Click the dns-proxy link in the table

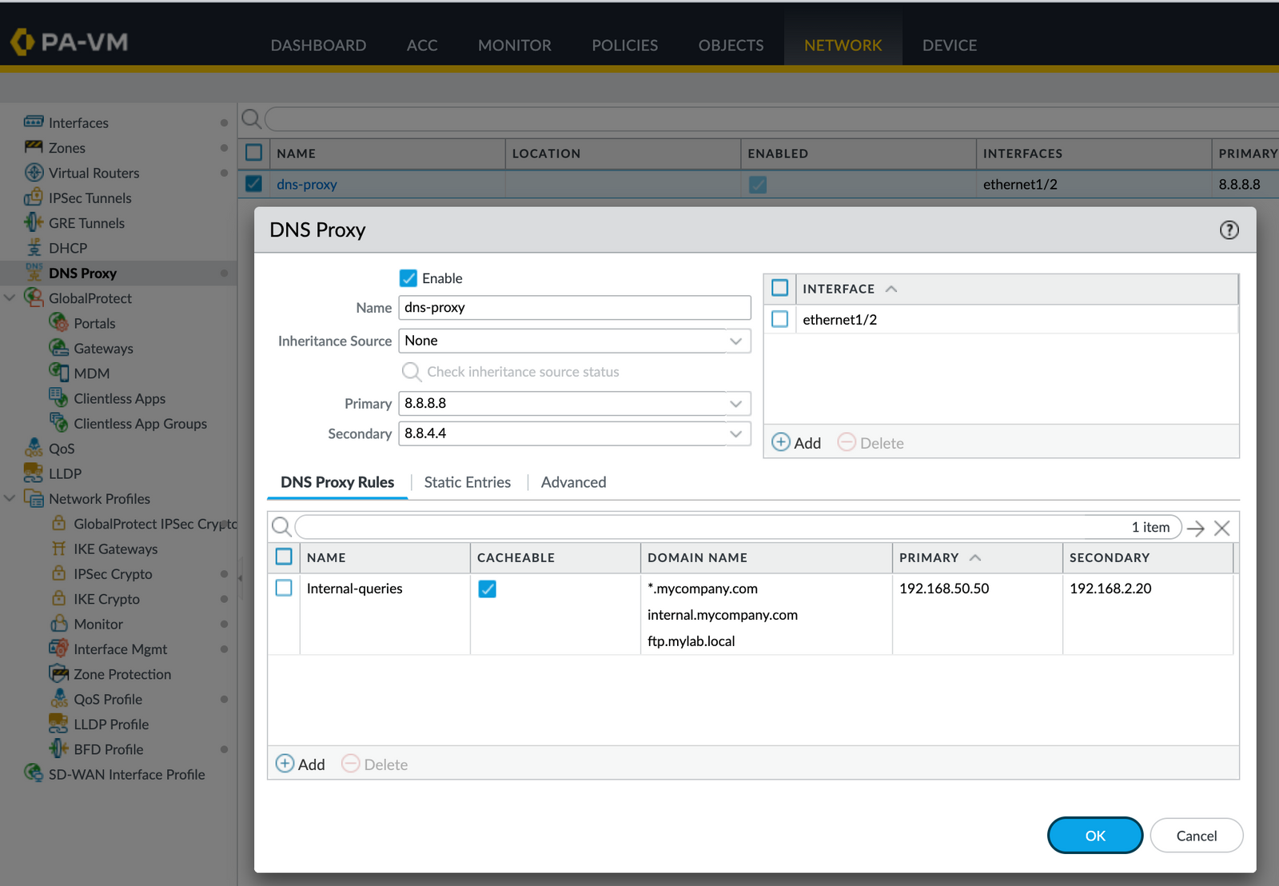click(x=306, y=184)
